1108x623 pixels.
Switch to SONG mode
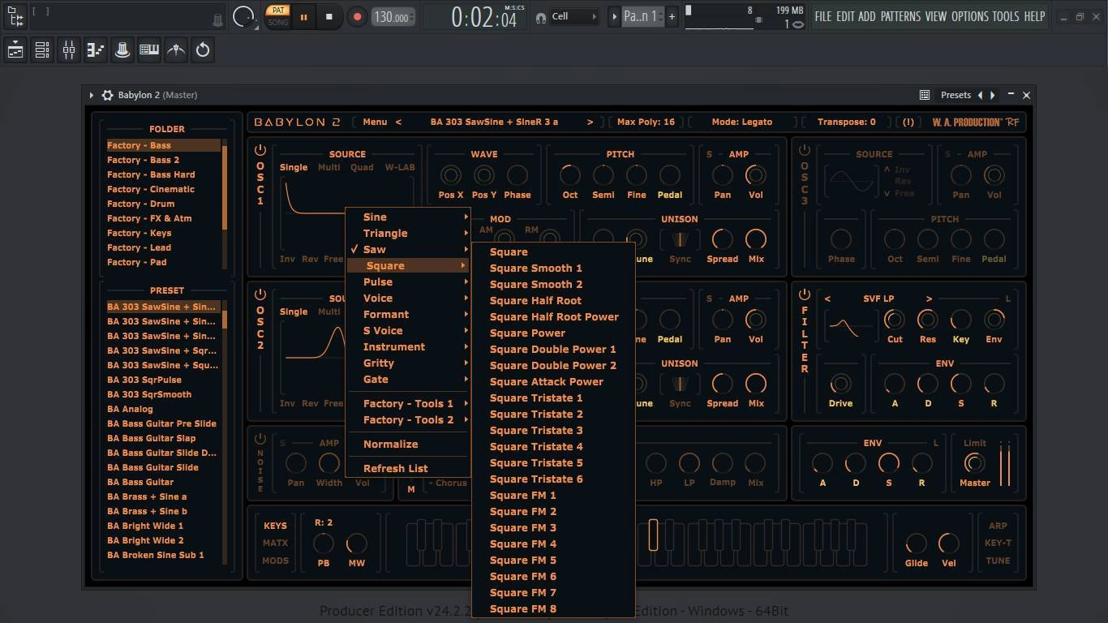[278, 22]
